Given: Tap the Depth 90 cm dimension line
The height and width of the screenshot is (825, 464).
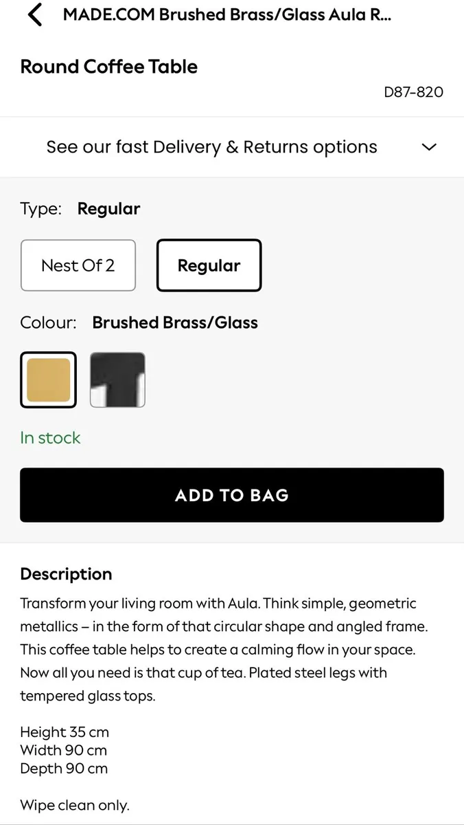Looking at the screenshot, I should click(x=64, y=769).
